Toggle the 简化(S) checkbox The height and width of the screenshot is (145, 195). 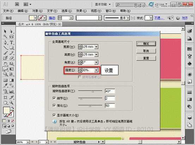pyautogui.click(x=54, y=105)
